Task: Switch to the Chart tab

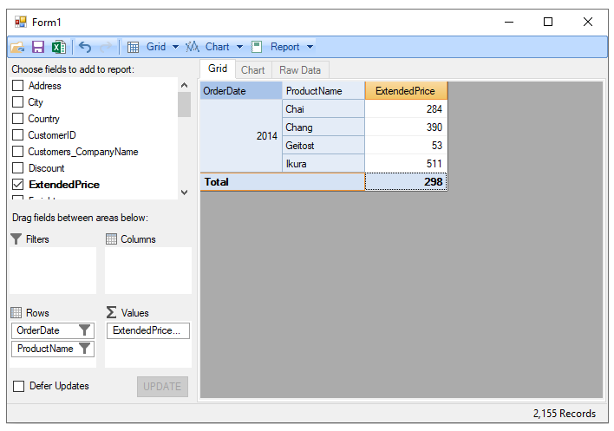Action: click(x=253, y=70)
